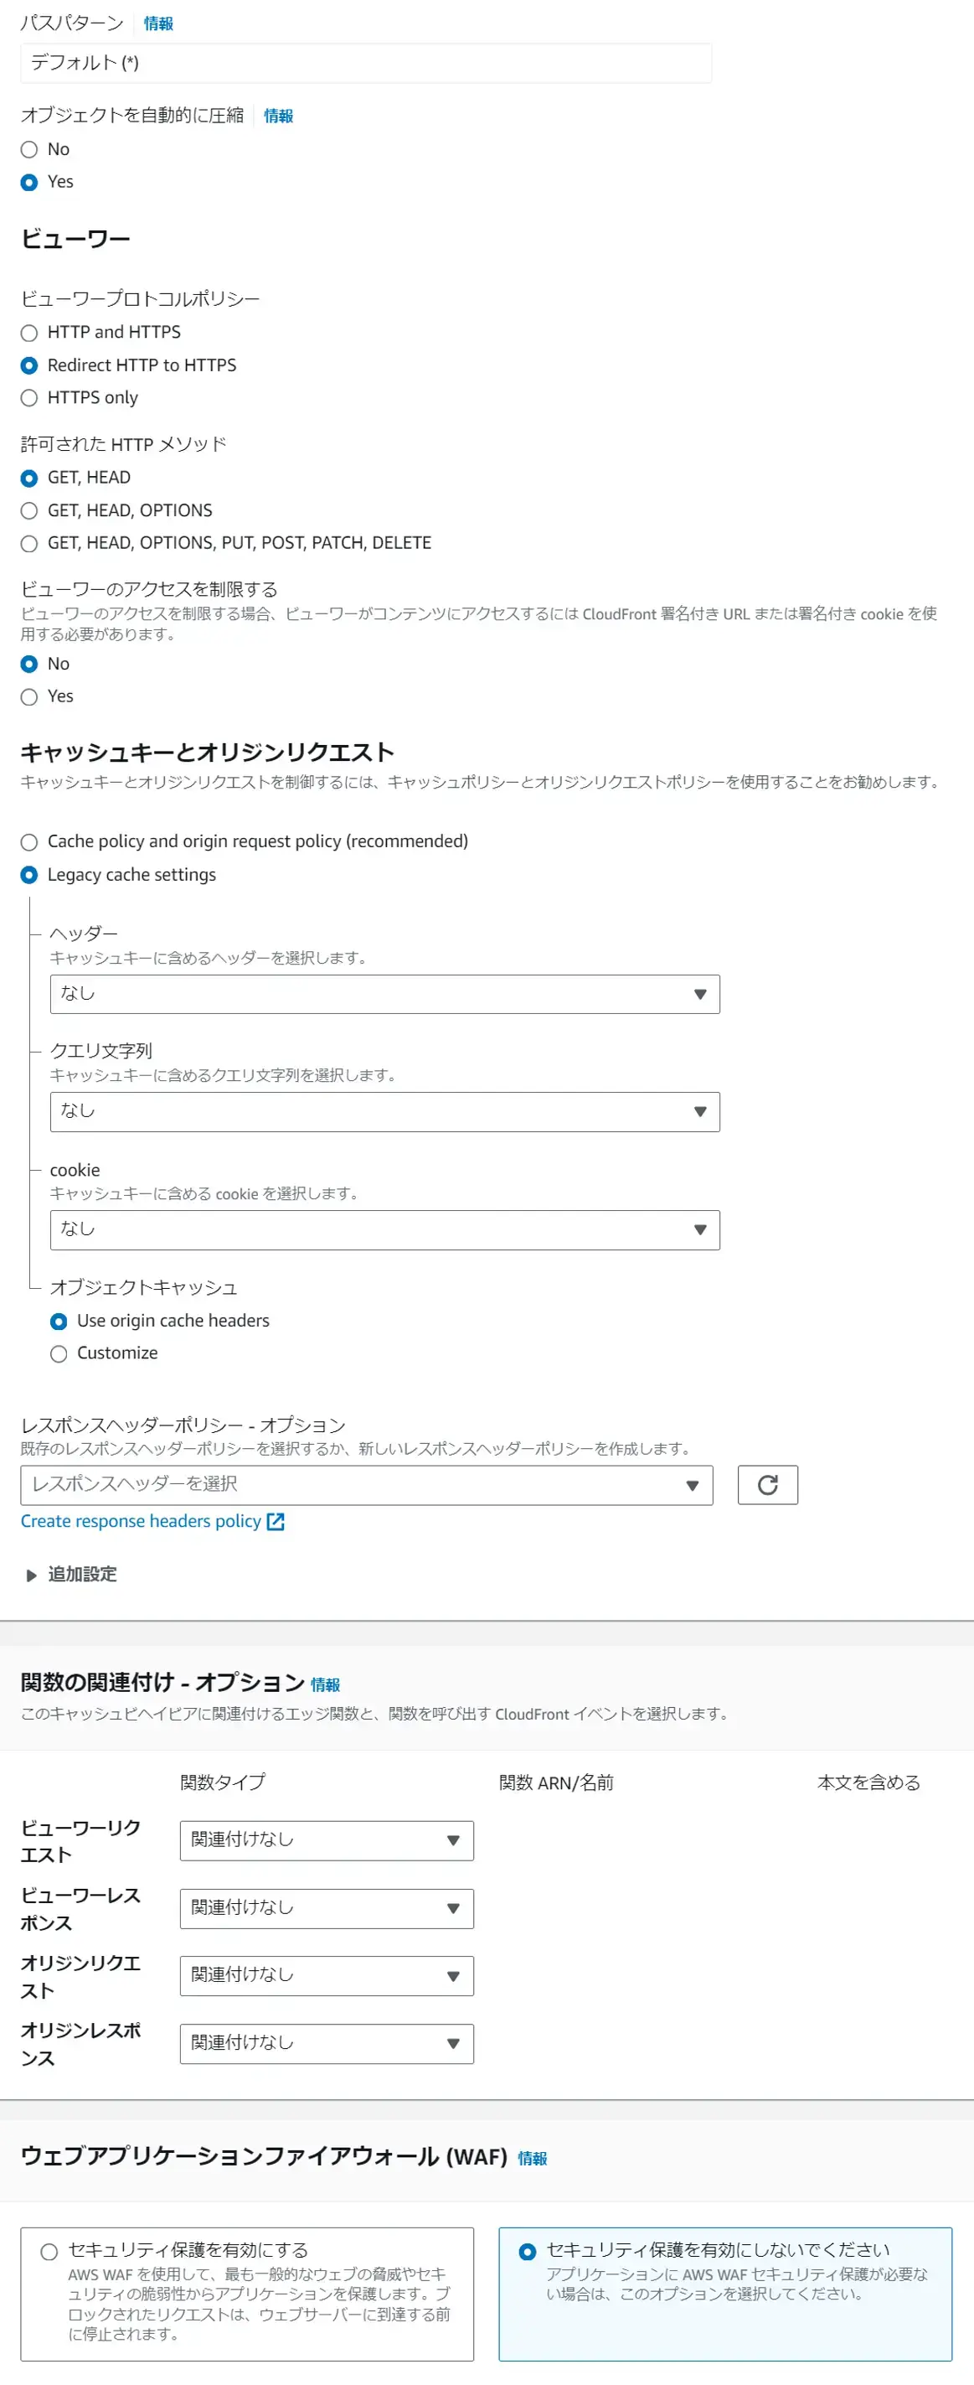Viewport: 974px width, 2385px height.
Task: Select Customize object caching
Action: click(59, 1353)
